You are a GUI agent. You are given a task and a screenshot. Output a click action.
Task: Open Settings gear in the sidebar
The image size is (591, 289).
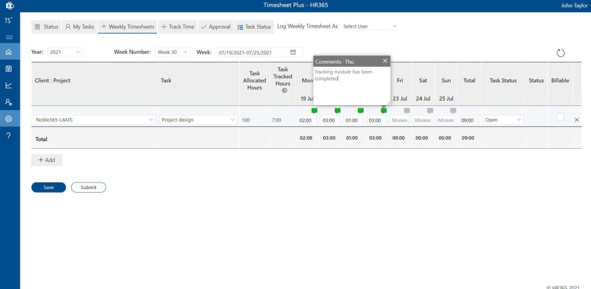[8, 119]
